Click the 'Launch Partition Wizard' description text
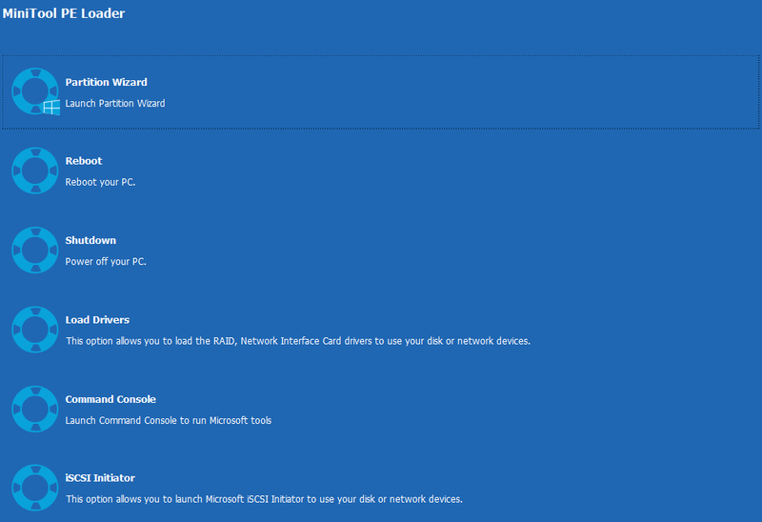 click(x=115, y=103)
